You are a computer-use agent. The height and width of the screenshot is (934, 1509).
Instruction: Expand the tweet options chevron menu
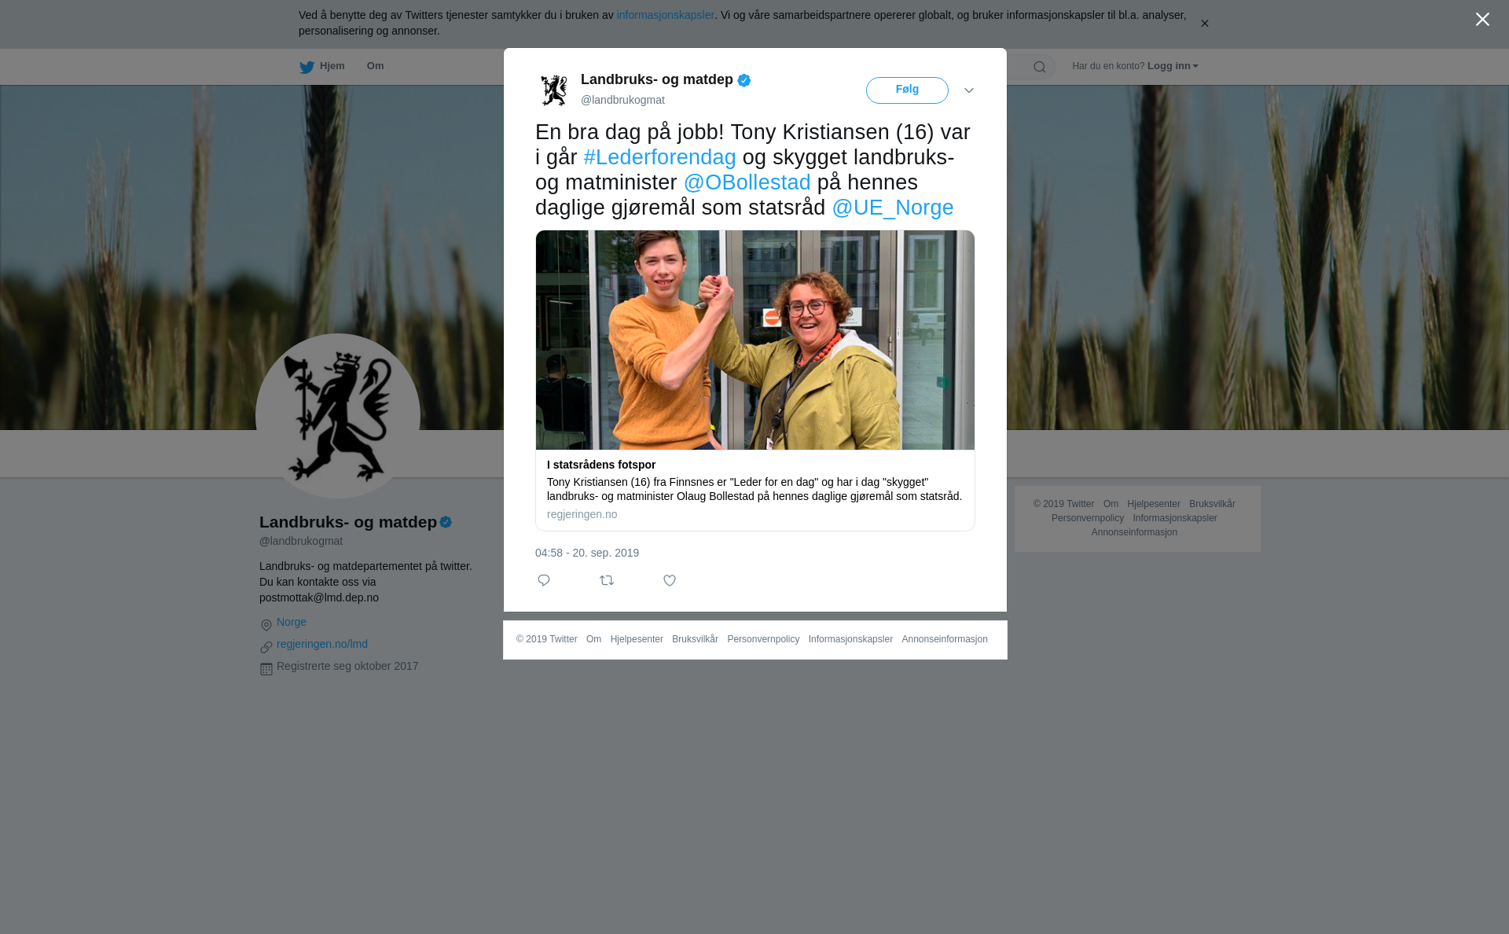(969, 90)
